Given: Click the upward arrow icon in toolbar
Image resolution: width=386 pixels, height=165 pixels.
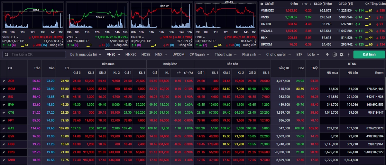Looking at the screenshot, I should [327, 55].
